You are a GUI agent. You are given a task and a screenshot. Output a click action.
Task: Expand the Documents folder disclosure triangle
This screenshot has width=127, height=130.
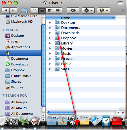50,28
